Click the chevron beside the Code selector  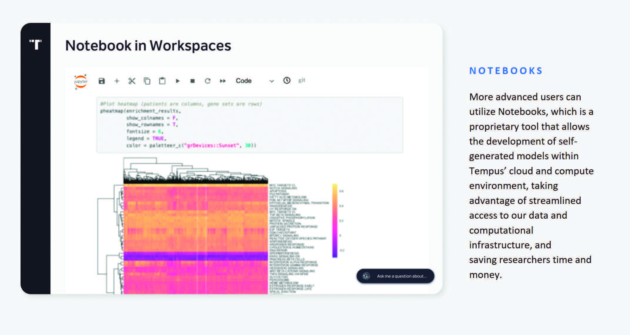pyautogui.click(x=272, y=81)
